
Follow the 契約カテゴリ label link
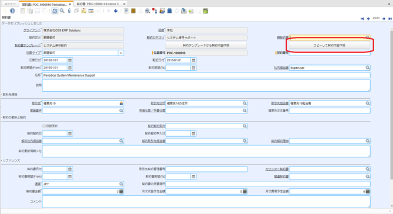pyautogui.click(x=155, y=37)
